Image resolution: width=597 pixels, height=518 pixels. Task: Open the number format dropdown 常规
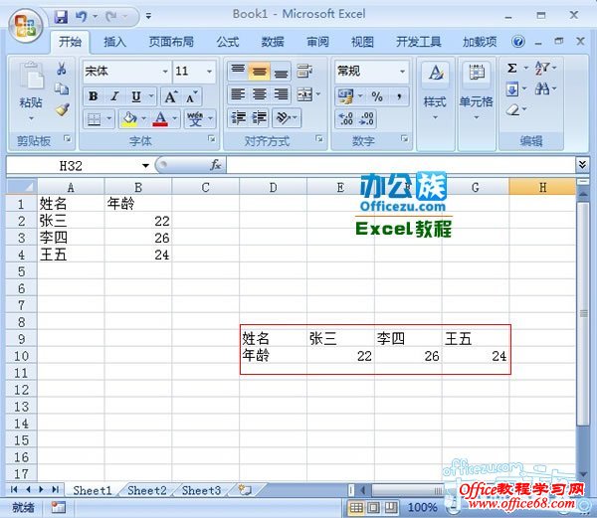pos(402,72)
